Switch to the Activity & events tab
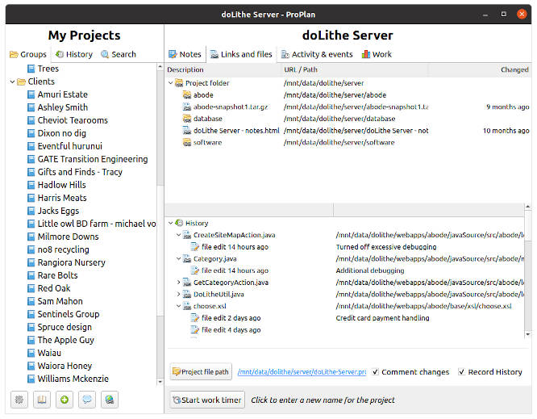537x419 pixels. (x=315, y=55)
